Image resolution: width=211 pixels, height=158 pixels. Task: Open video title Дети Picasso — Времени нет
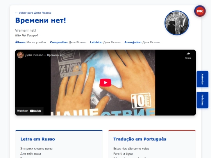tap(45, 55)
